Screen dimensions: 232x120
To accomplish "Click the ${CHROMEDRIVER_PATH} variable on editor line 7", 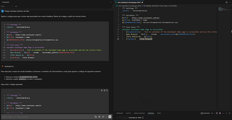I will pyautogui.click(x=132, y=22).
